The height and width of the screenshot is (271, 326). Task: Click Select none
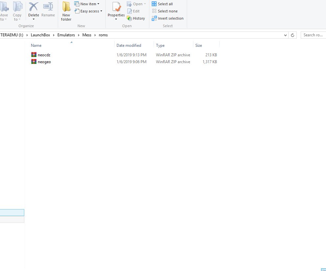[x=165, y=11]
